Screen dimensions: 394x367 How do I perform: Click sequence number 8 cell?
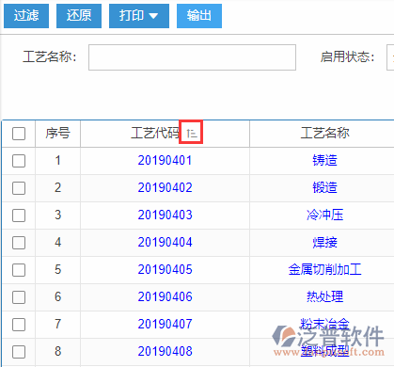[57, 352]
